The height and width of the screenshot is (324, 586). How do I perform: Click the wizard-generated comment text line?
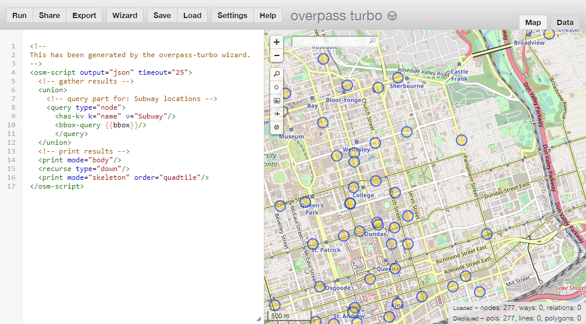pyautogui.click(x=140, y=55)
